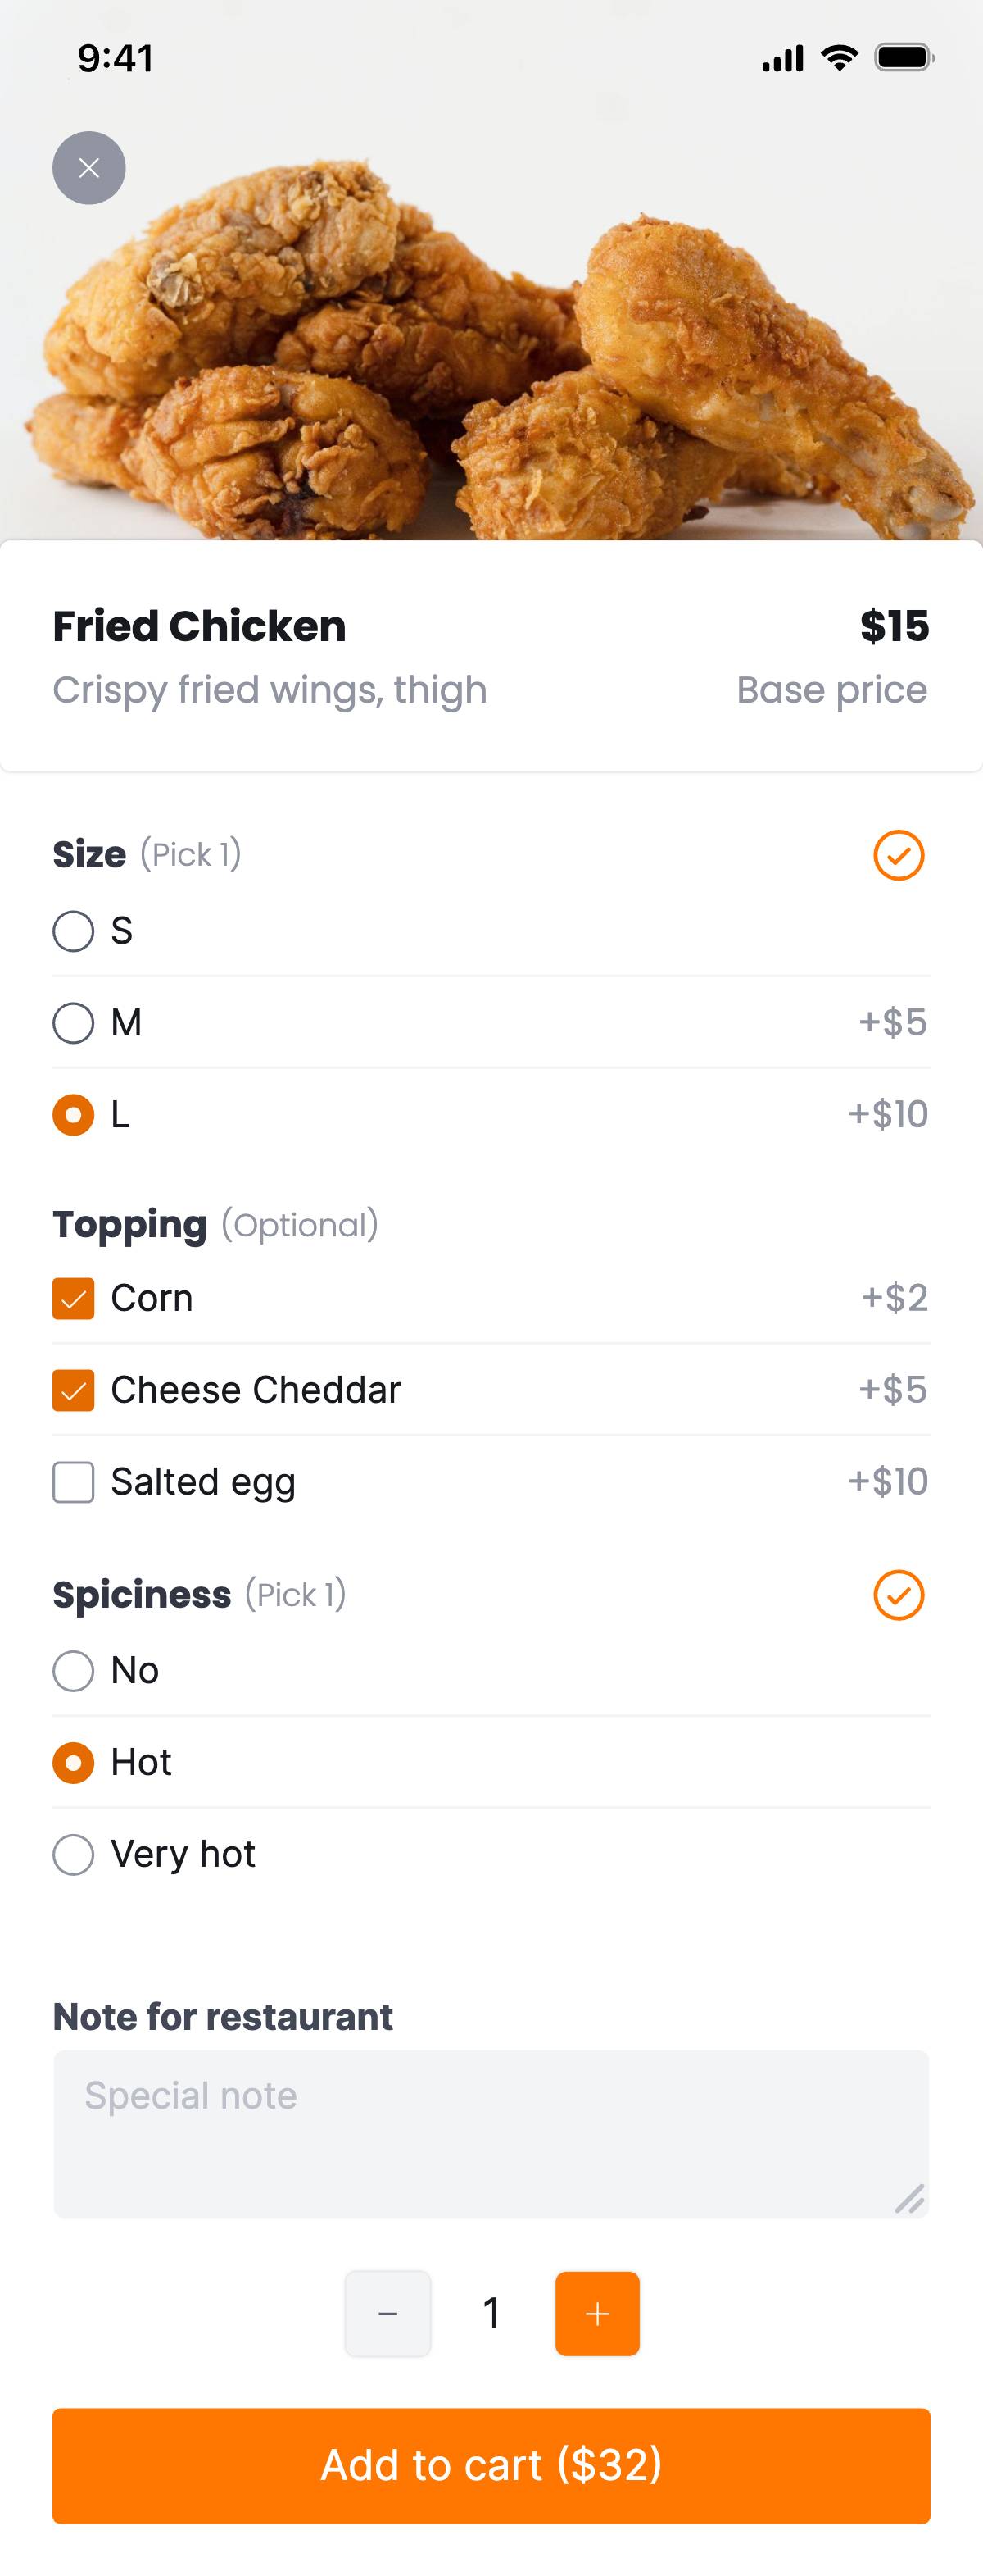The image size is (983, 2576).
Task: Tap the Spiciness section checkmark icon
Action: (898, 1595)
